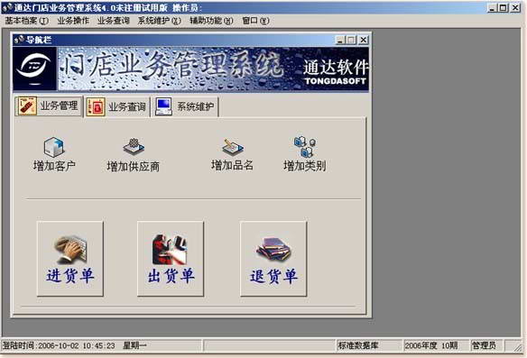The image size is (527, 358).
Task: Switch to the 业务管理 tab
Action: tap(49, 106)
